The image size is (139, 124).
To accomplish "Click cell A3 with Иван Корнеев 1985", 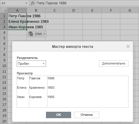I will coord(17,27).
